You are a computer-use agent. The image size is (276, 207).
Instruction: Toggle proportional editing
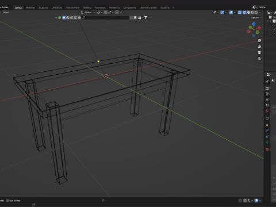117,13
